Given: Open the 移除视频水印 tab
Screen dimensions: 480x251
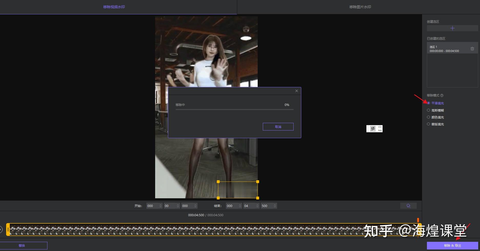Looking at the screenshot, I should click(114, 7).
